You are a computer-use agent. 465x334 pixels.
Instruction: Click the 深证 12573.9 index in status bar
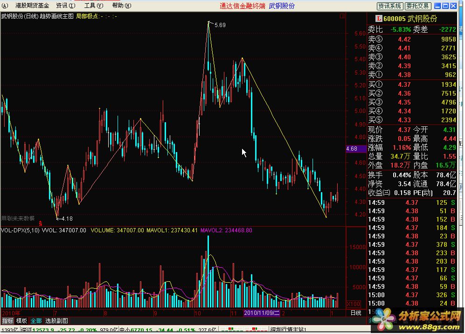38,330
